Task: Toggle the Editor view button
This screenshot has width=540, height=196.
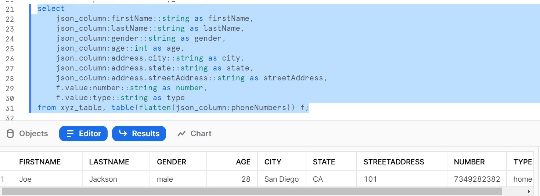Action: [83, 134]
